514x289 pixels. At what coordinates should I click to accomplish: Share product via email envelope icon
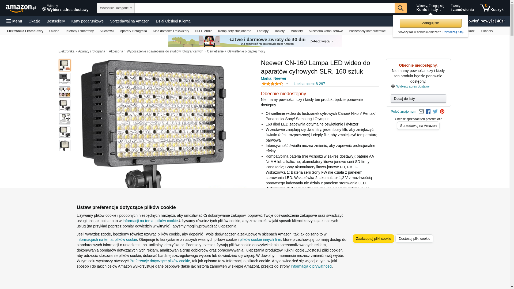coord(421,112)
